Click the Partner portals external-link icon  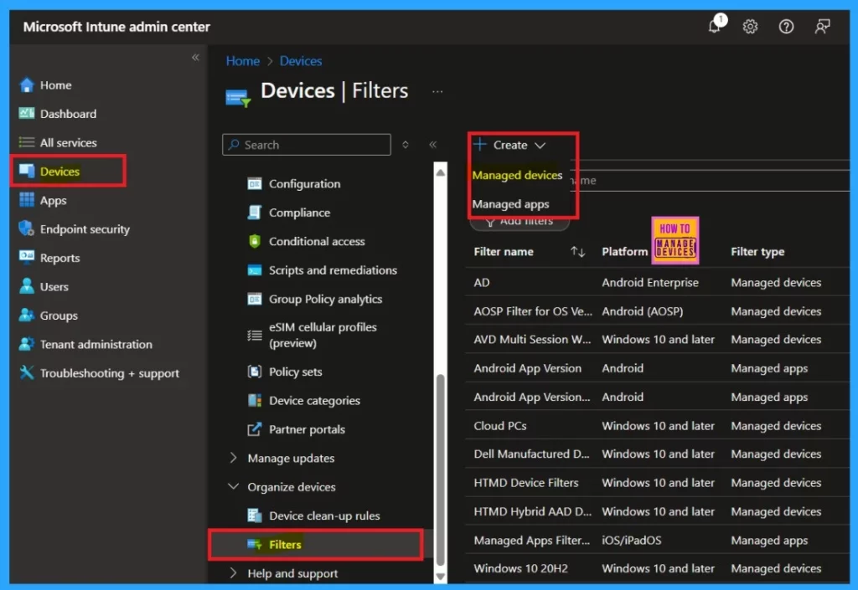click(x=255, y=429)
